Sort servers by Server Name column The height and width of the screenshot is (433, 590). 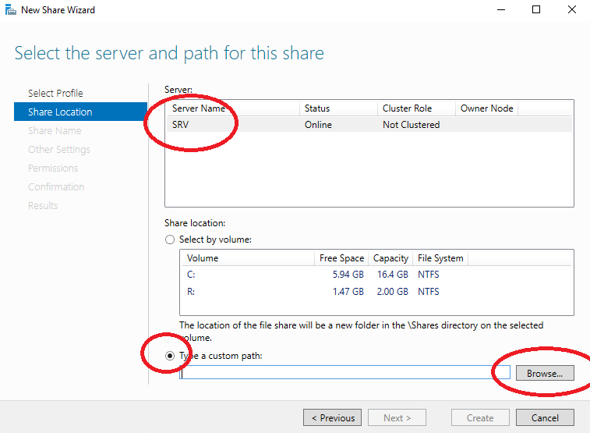click(233, 108)
